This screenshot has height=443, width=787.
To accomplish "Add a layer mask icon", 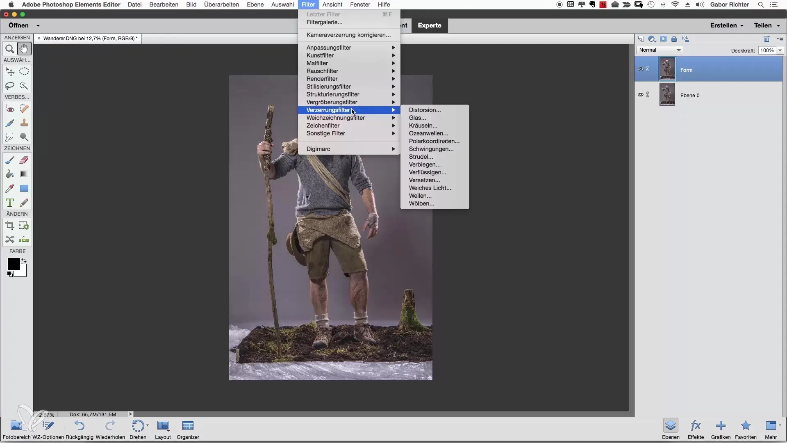I will 663,39.
